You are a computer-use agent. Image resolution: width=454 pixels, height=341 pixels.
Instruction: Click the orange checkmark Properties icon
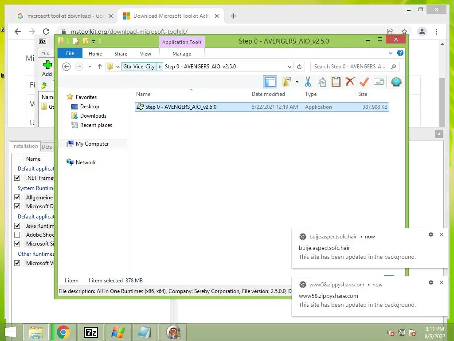pyautogui.click(x=364, y=82)
